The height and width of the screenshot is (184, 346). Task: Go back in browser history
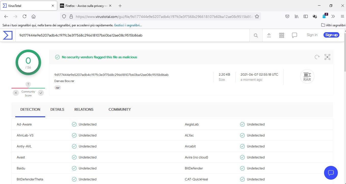pos(6,16)
